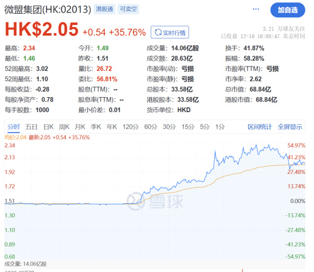Click the 可卖空 tag badge

coord(128,9)
